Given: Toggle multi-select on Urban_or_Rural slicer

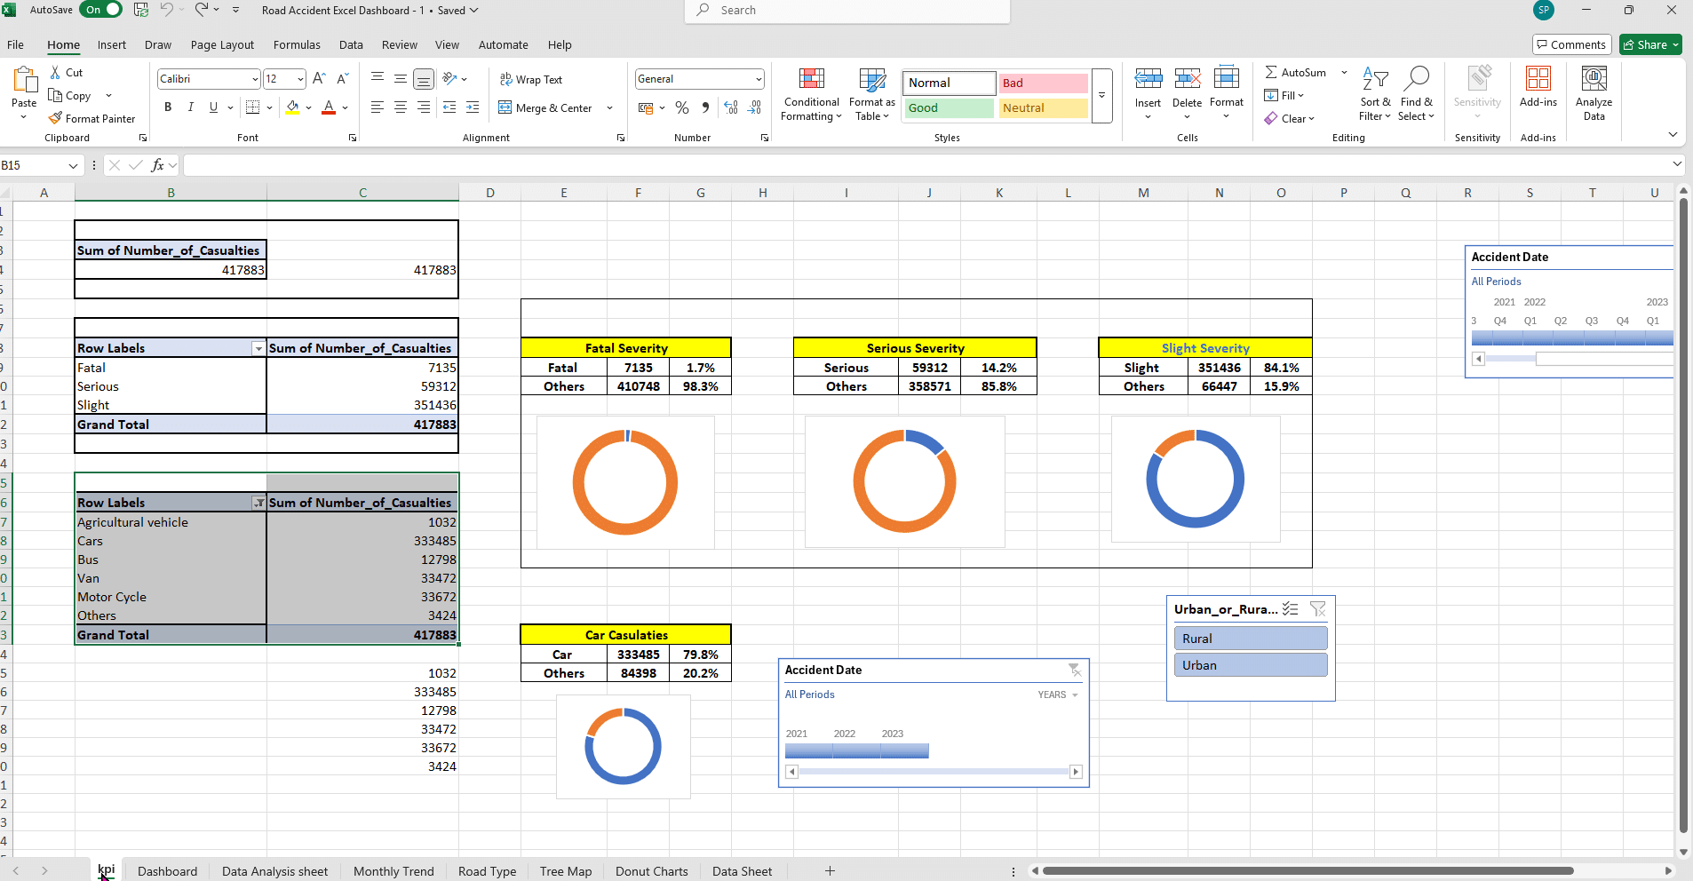Looking at the screenshot, I should click(1291, 609).
